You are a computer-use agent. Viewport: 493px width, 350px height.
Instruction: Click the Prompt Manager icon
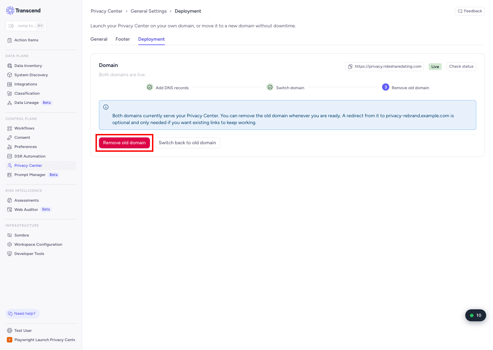[10, 175]
